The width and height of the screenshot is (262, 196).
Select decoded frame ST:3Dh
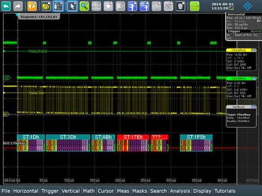pyautogui.click(x=68, y=143)
